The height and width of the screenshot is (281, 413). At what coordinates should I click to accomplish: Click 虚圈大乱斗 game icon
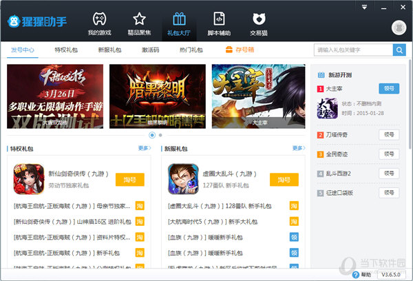(183, 179)
